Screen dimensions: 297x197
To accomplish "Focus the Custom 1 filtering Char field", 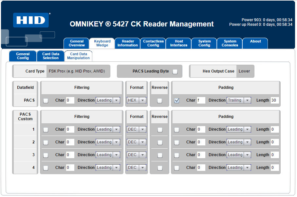I will [70, 129].
